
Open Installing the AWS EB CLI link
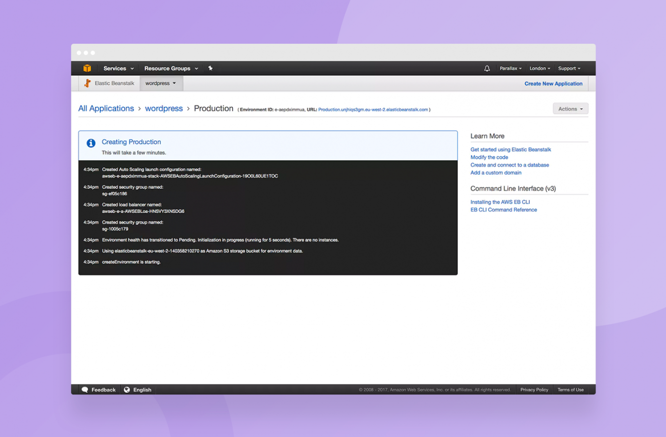[x=500, y=202]
